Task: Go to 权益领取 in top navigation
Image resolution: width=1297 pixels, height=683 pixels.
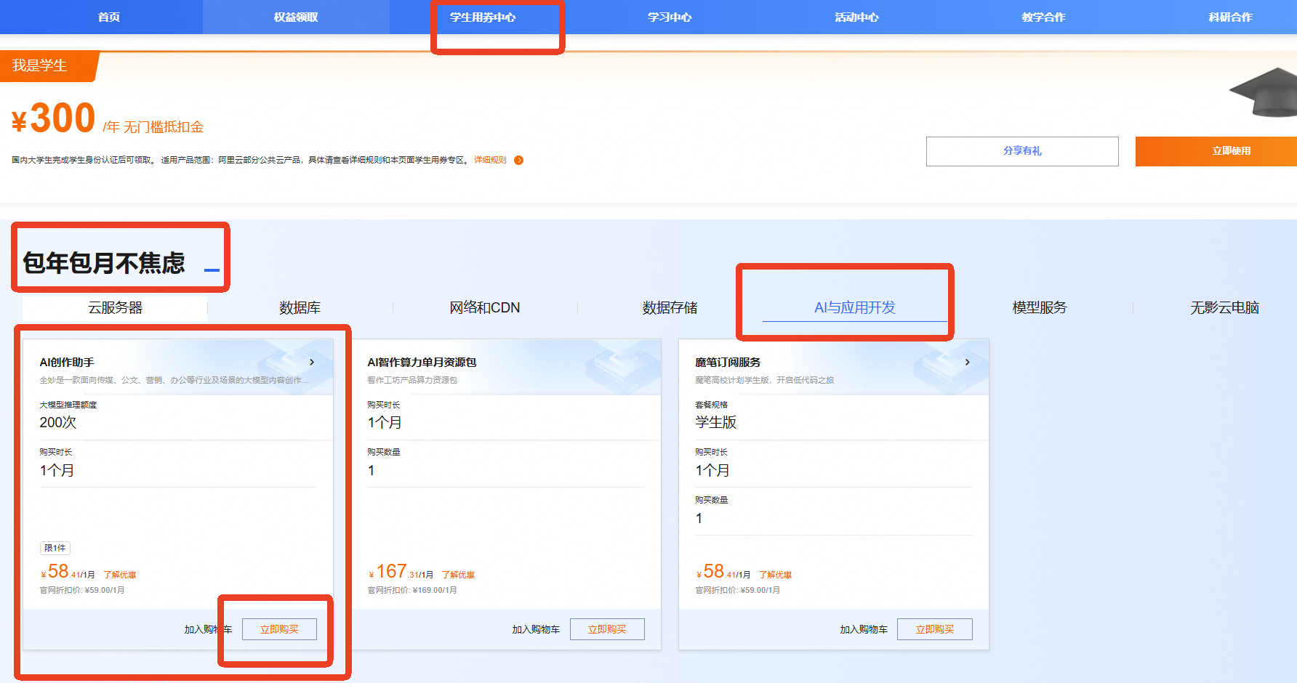Action: click(296, 17)
